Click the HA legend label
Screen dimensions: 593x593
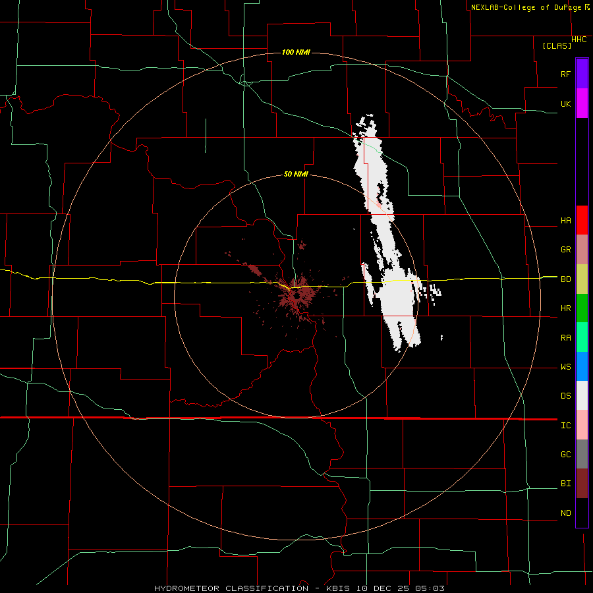click(565, 221)
